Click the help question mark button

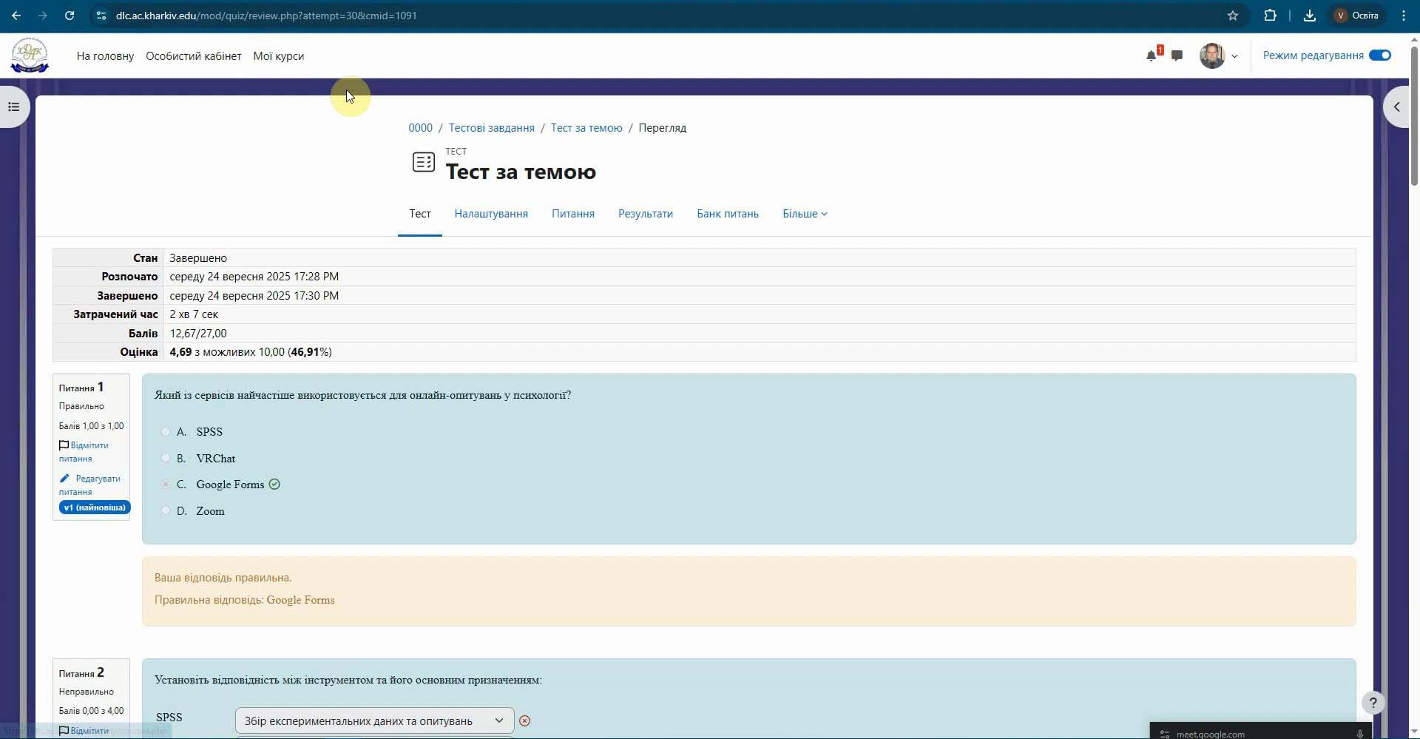1373,703
